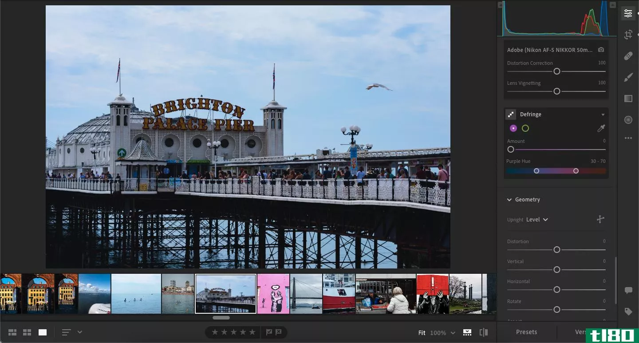Set zoom level to Fit
The height and width of the screenshot is (343, 639).
coord(422,332)
